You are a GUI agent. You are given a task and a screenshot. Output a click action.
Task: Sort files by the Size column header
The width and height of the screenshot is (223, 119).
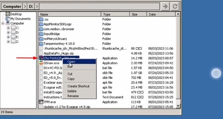[x=138, y=14]
